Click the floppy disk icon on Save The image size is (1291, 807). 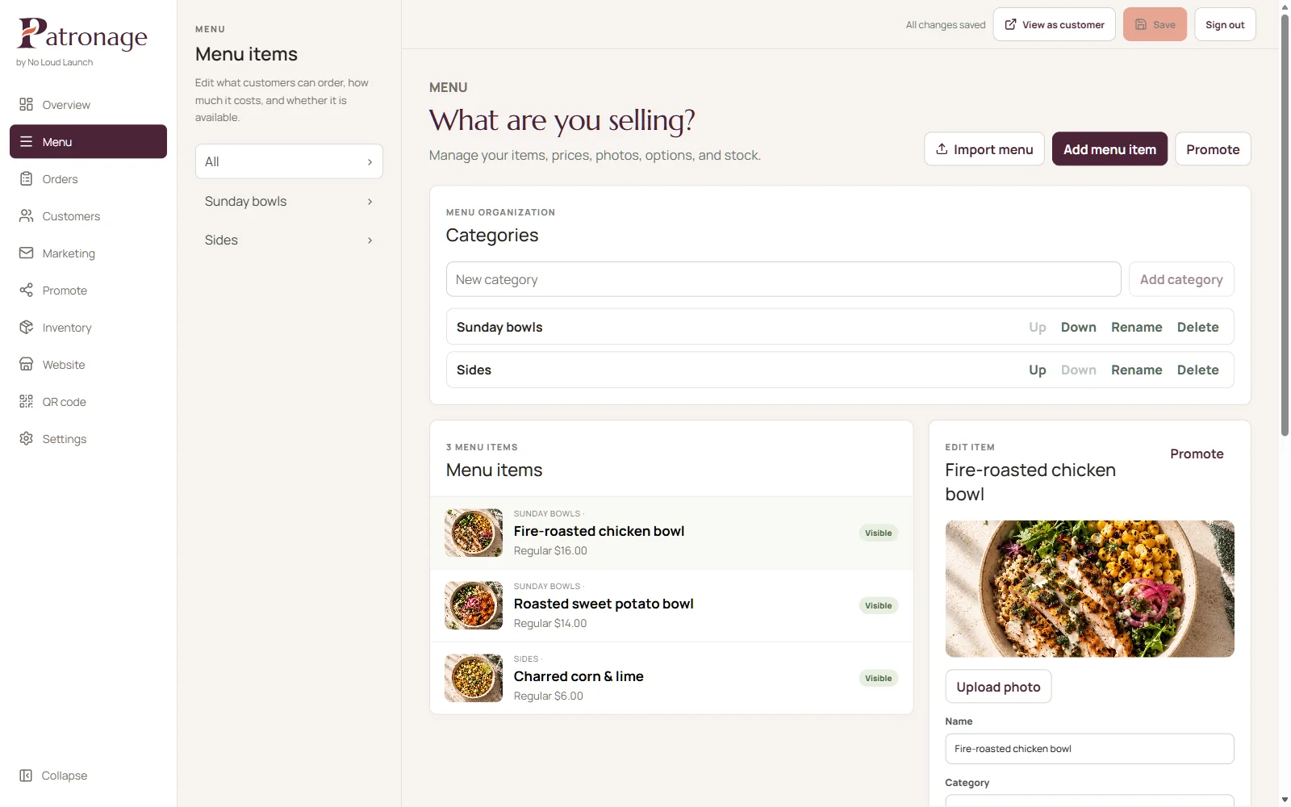coord(1141,24)
